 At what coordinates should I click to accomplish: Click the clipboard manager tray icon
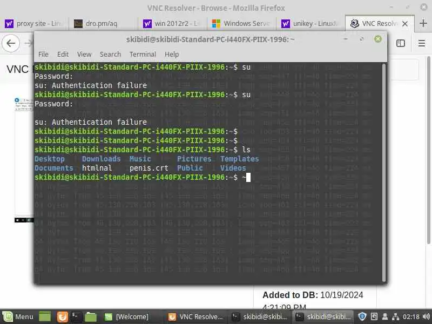(x=374, y=316)
